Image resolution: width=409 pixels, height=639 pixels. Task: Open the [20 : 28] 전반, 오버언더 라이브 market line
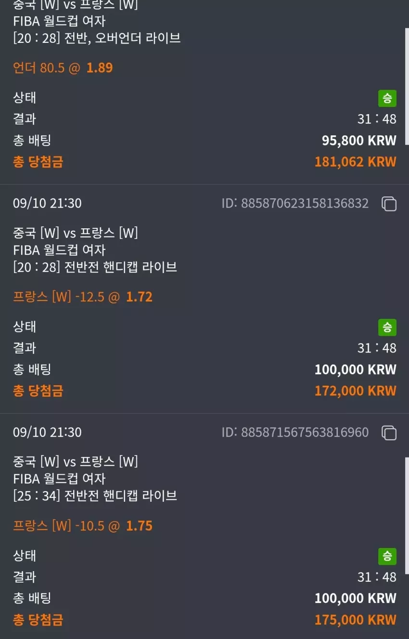tap(97, 38)
